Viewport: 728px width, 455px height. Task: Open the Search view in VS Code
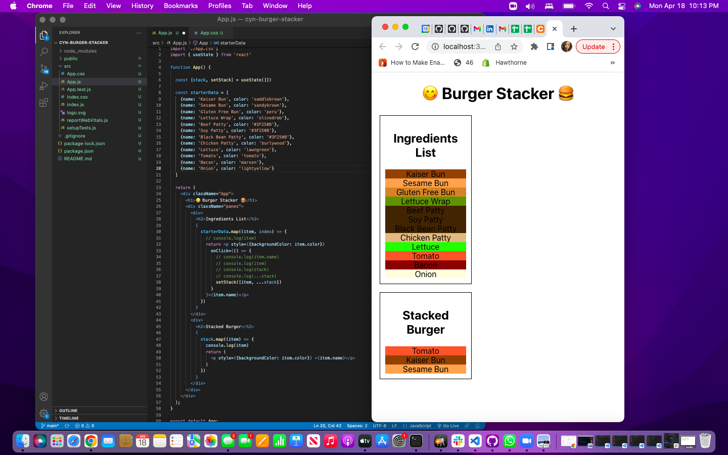pos(43,52)
